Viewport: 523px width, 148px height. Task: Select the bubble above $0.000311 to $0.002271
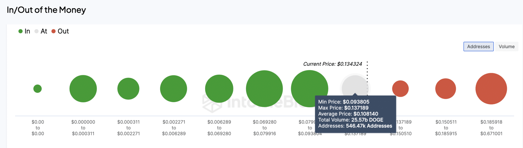pos(128,89)
